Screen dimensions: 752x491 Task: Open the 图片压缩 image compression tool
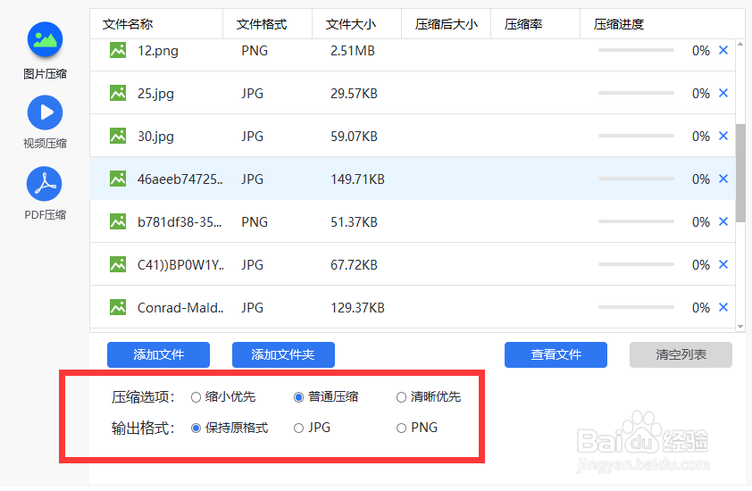click(45, 50)
